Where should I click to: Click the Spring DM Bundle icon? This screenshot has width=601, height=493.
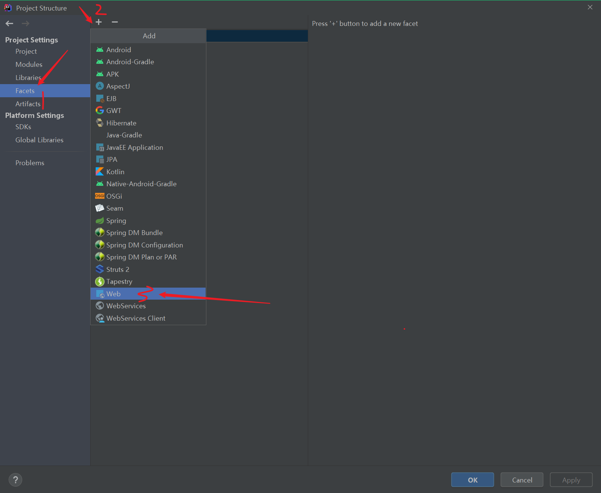coord(100,232)
